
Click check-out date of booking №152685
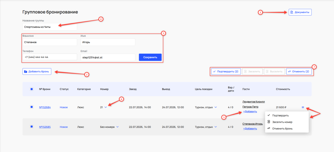[x=173, y=127]
